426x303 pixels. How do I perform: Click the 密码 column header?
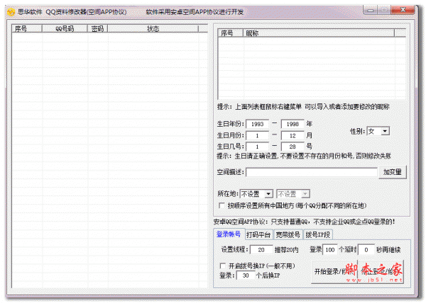point(97,29)
